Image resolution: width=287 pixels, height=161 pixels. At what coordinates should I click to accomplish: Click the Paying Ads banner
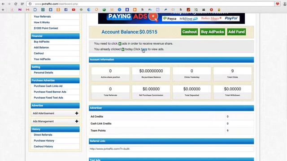171,18
